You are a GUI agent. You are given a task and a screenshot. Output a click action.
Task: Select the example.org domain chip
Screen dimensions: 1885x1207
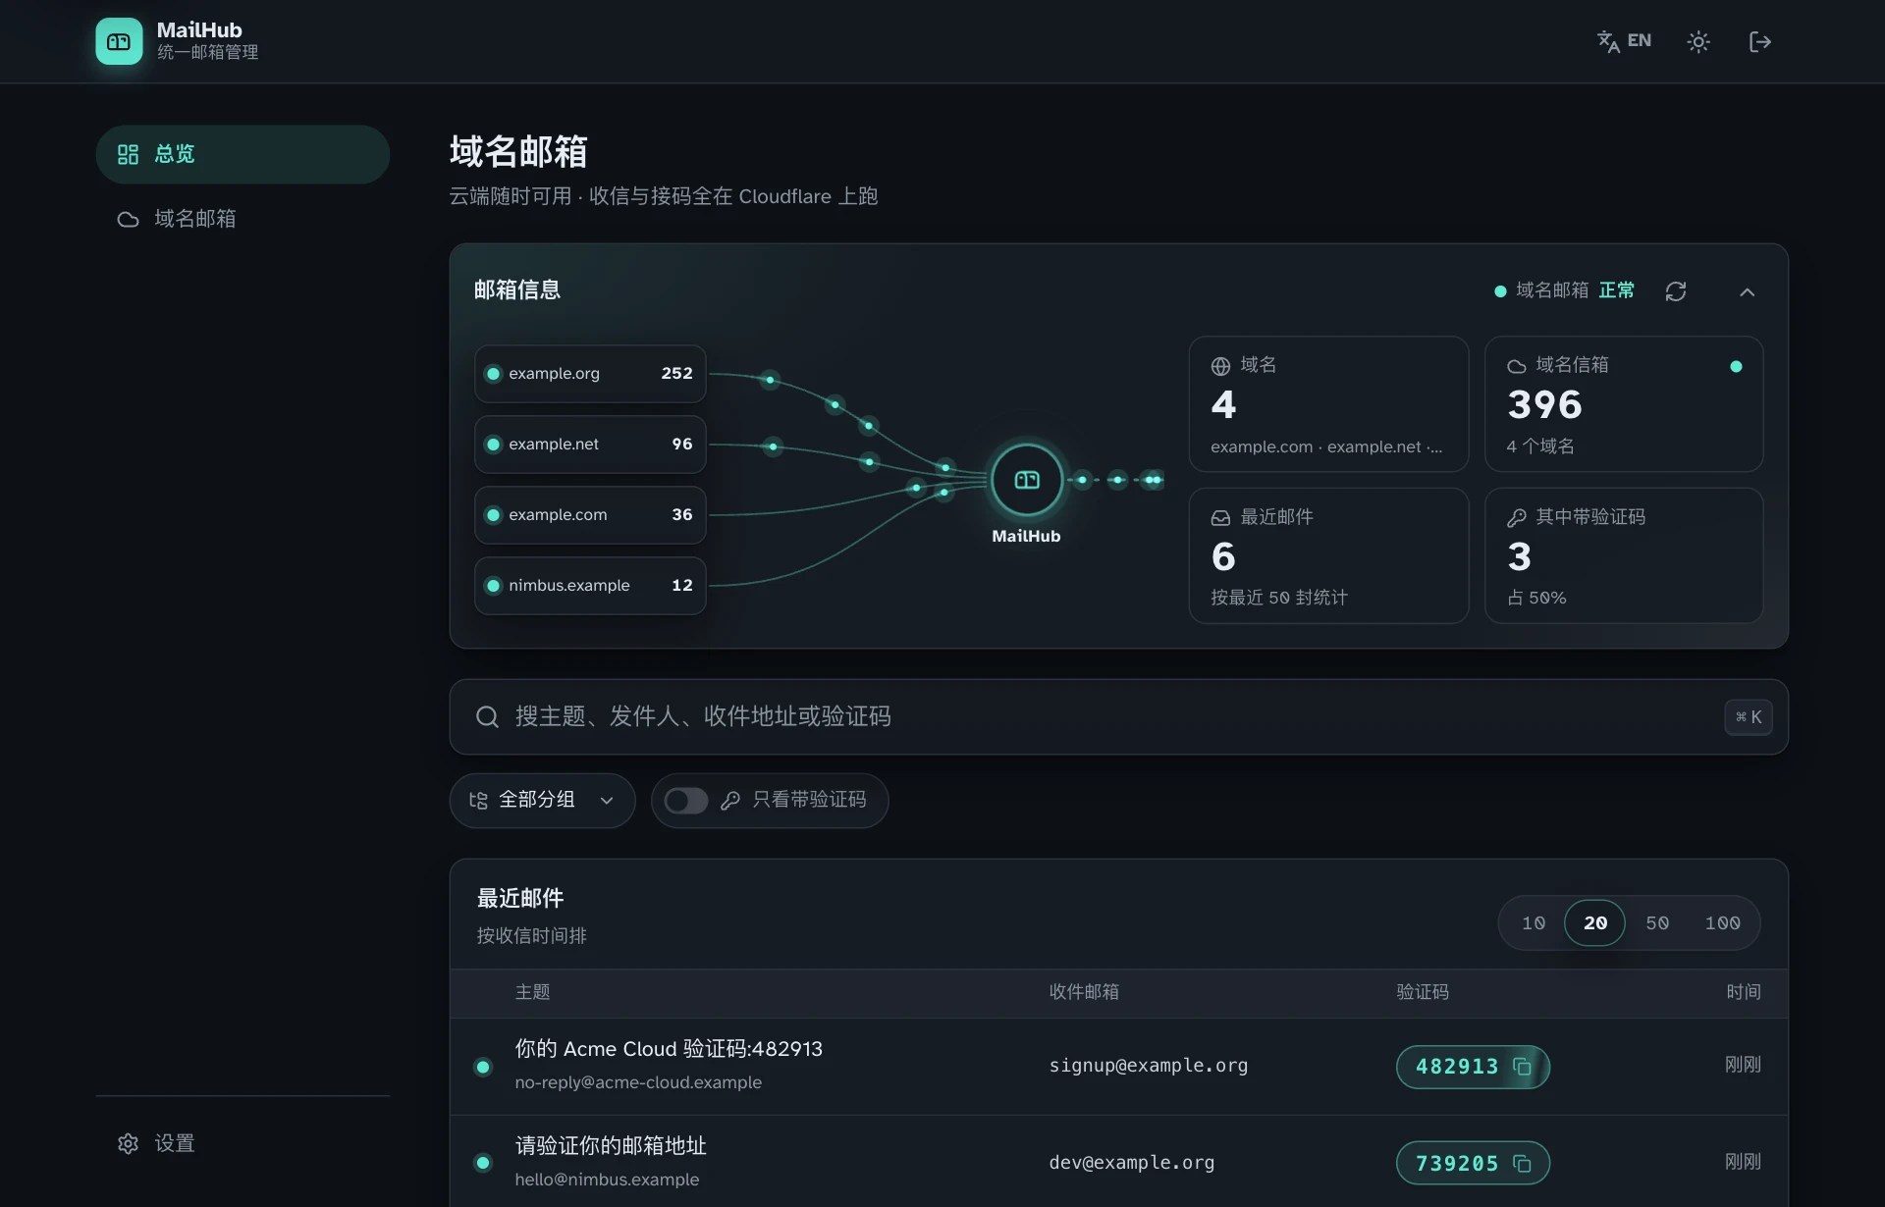[590, 374]
